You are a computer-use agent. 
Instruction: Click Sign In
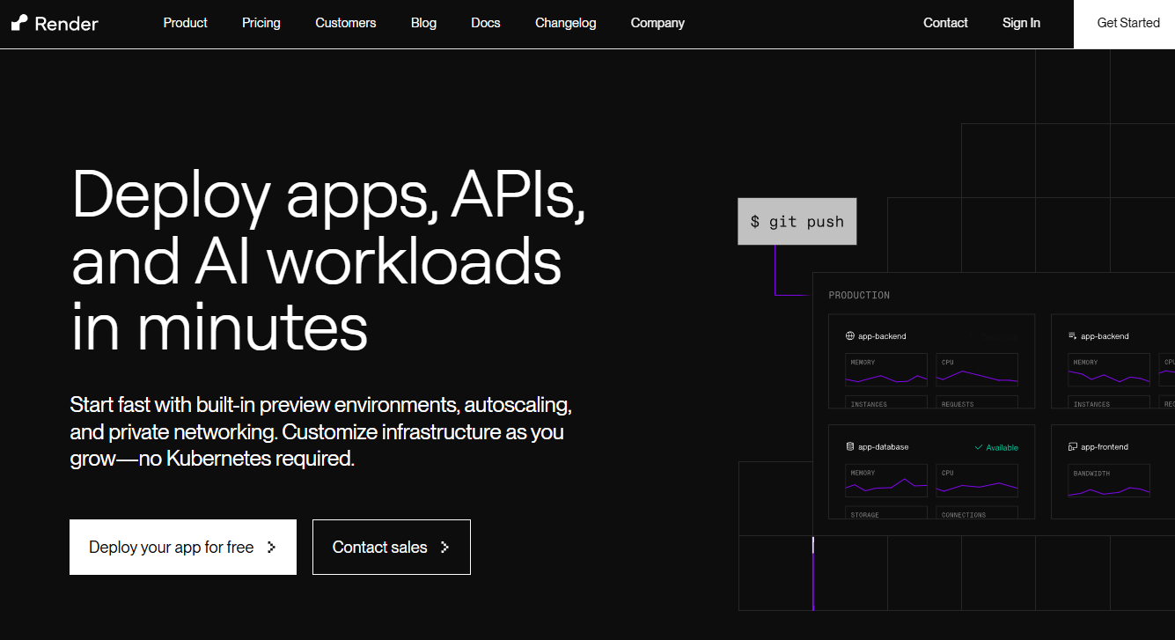point(1021,23)
